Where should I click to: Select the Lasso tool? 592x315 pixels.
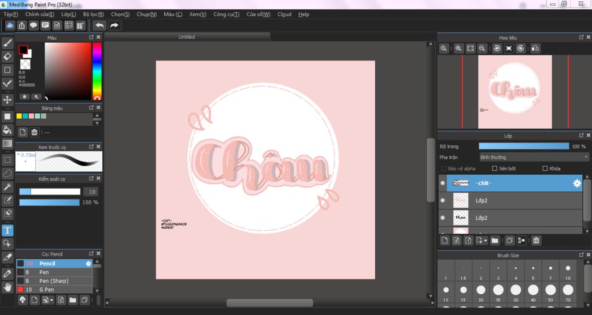pos(7,173)
